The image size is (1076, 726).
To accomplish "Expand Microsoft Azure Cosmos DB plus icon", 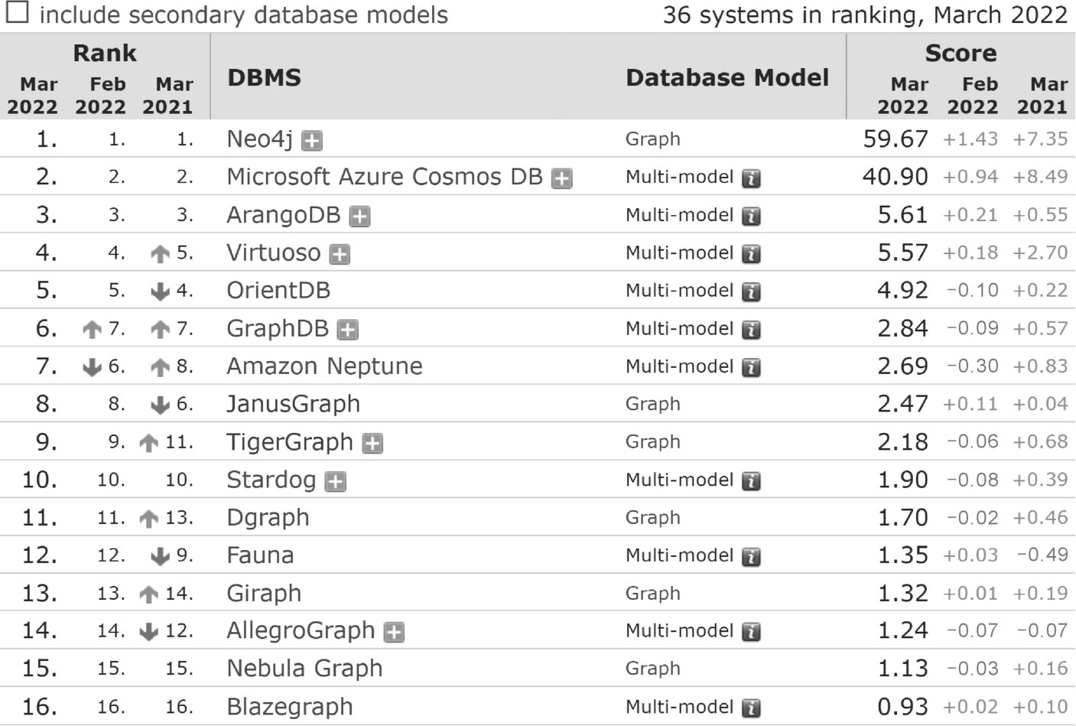I will (x=562, y=178).
